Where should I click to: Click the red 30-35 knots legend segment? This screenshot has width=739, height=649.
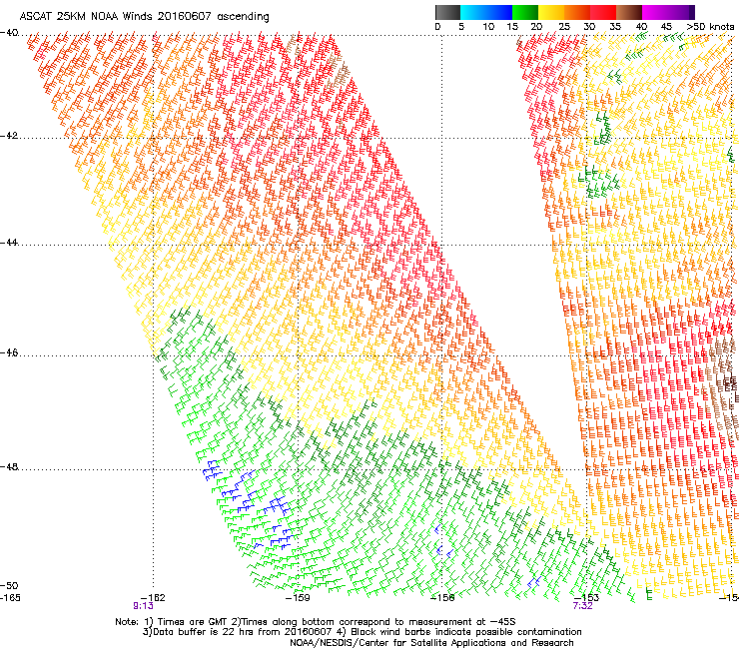pyautogui.click(x=603, y=12)
